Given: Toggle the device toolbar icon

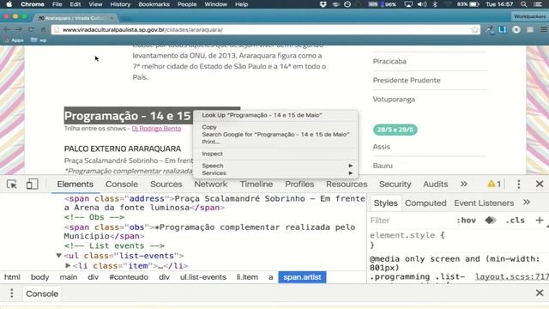Looking at the screenshot, I should (32, 184).
